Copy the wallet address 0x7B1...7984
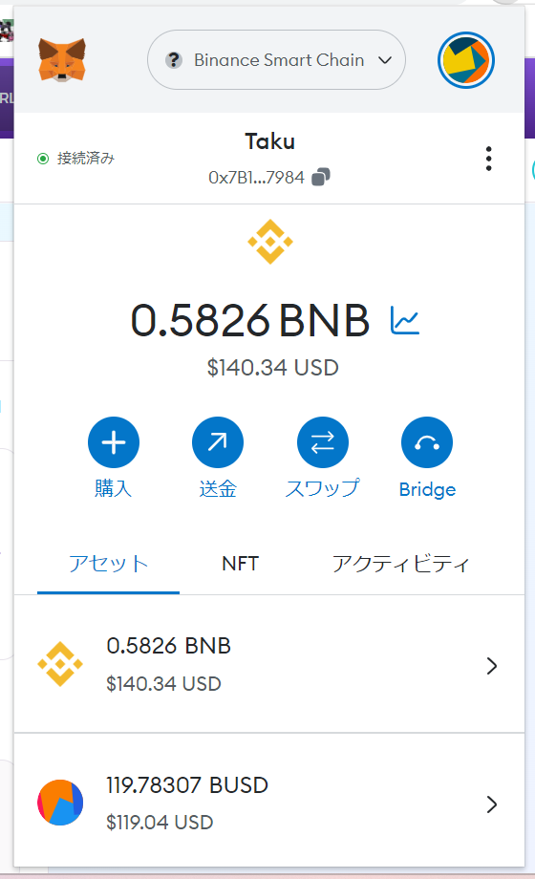 (x=321, y=177)
